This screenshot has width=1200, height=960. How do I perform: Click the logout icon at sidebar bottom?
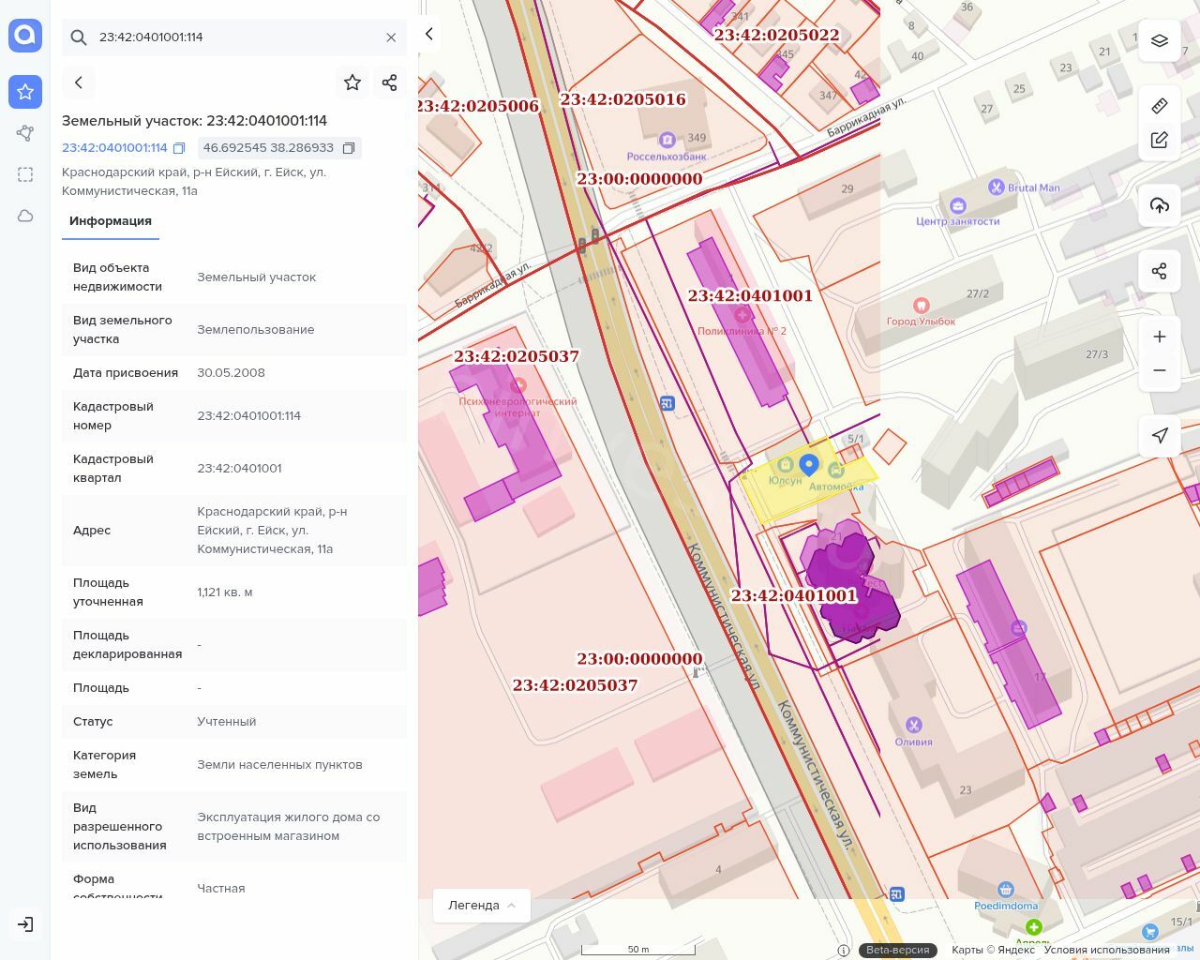25,924
